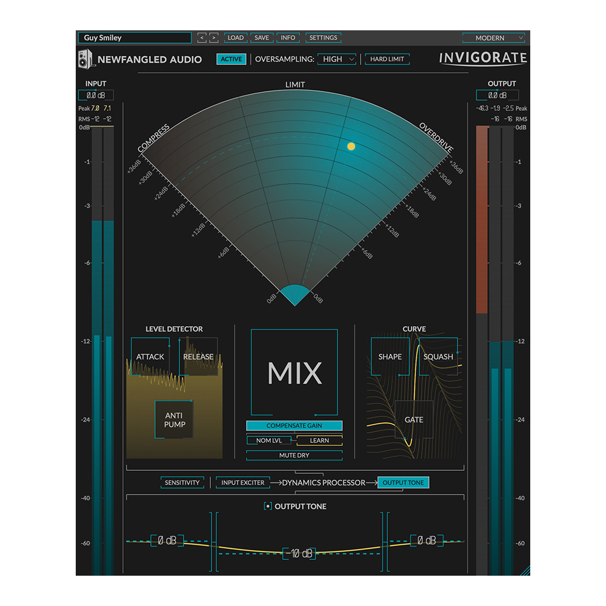Screen dimensions: 606x606
Task: Click the INPUT 0.0 dB value field
Action: click(96, 95)
